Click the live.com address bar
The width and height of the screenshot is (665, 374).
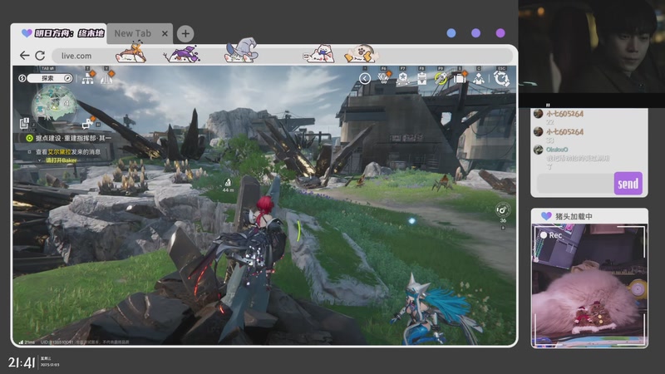[282, 56]
